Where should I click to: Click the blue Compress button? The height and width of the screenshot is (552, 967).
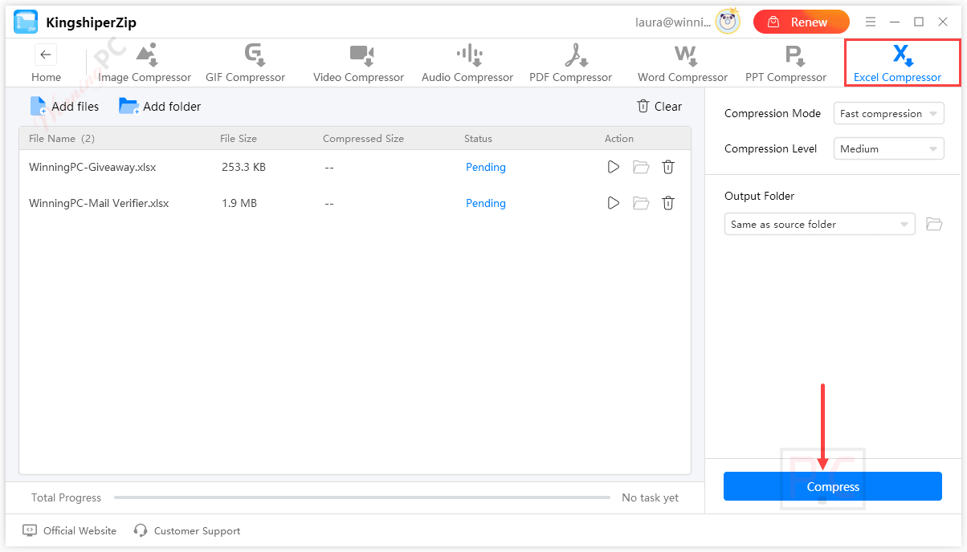833,486
